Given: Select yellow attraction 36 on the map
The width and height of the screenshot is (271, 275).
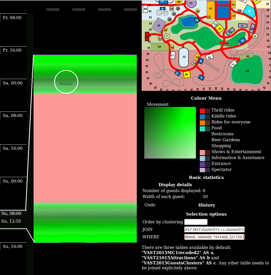Looking at the screenshot, I should [186, 74].
